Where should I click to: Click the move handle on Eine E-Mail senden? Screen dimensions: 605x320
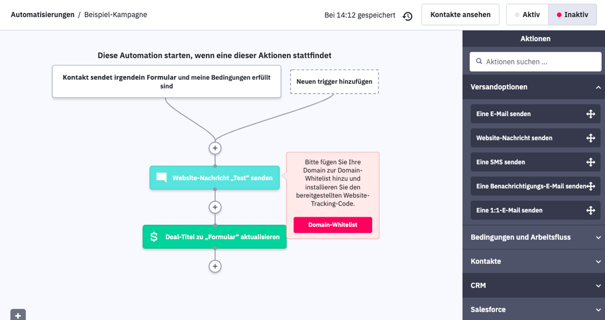[x=591, y=114]
